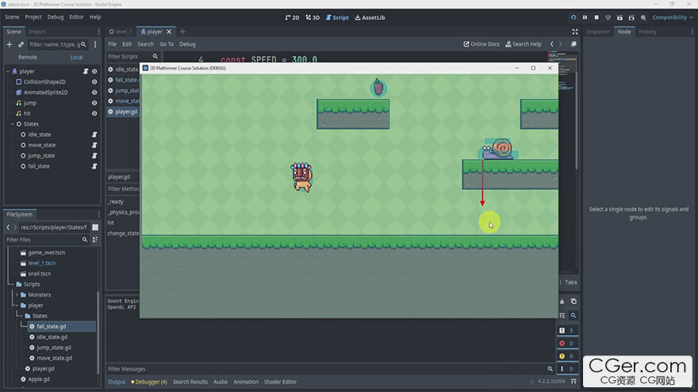The image size is (698, 392).
Task: Toggle output search magnifier icon
Action: [573, 315]
